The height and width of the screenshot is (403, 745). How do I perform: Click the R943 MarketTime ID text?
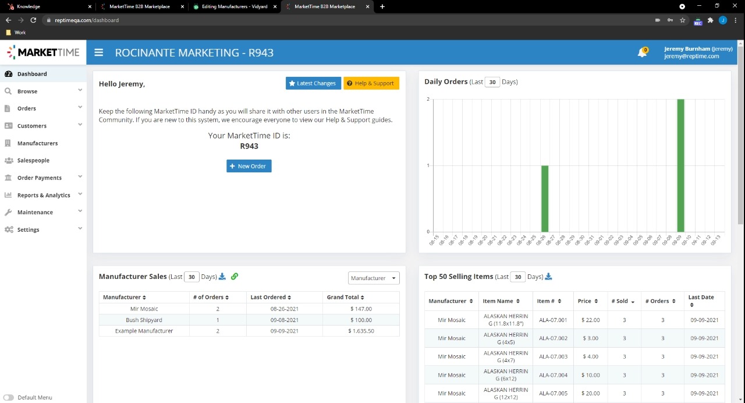(x=249, y=146)
